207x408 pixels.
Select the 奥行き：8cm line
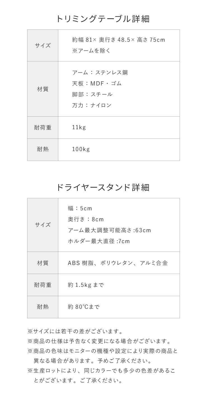coord(86,219)
